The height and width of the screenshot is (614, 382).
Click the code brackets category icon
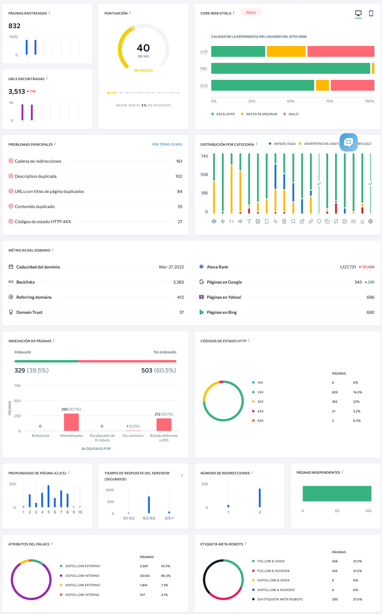click(232, 221)
